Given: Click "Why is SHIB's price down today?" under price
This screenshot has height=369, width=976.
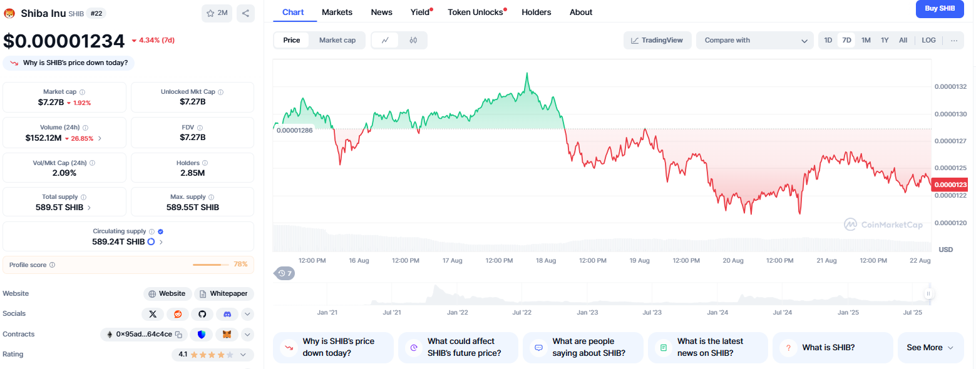Looking at the screenshot, I should coord(69,63).
